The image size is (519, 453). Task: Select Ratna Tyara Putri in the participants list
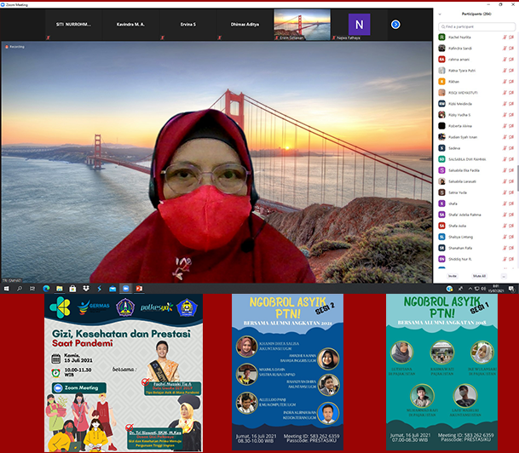[x=460, y=71]
